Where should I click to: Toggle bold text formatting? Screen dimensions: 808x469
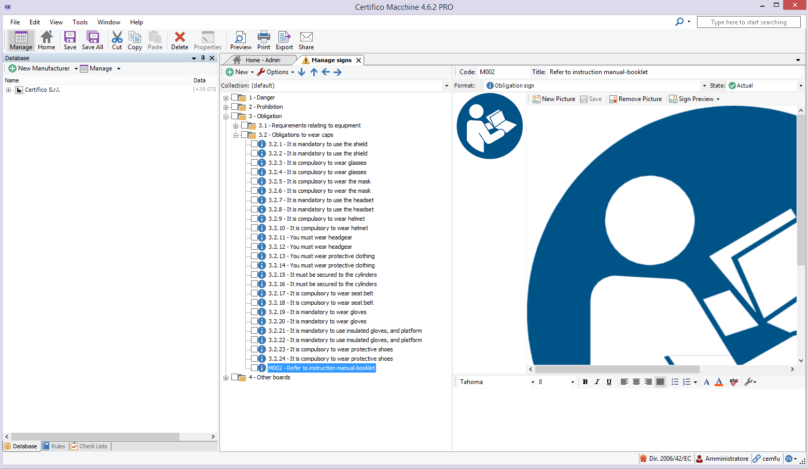[x=585, y=382]
